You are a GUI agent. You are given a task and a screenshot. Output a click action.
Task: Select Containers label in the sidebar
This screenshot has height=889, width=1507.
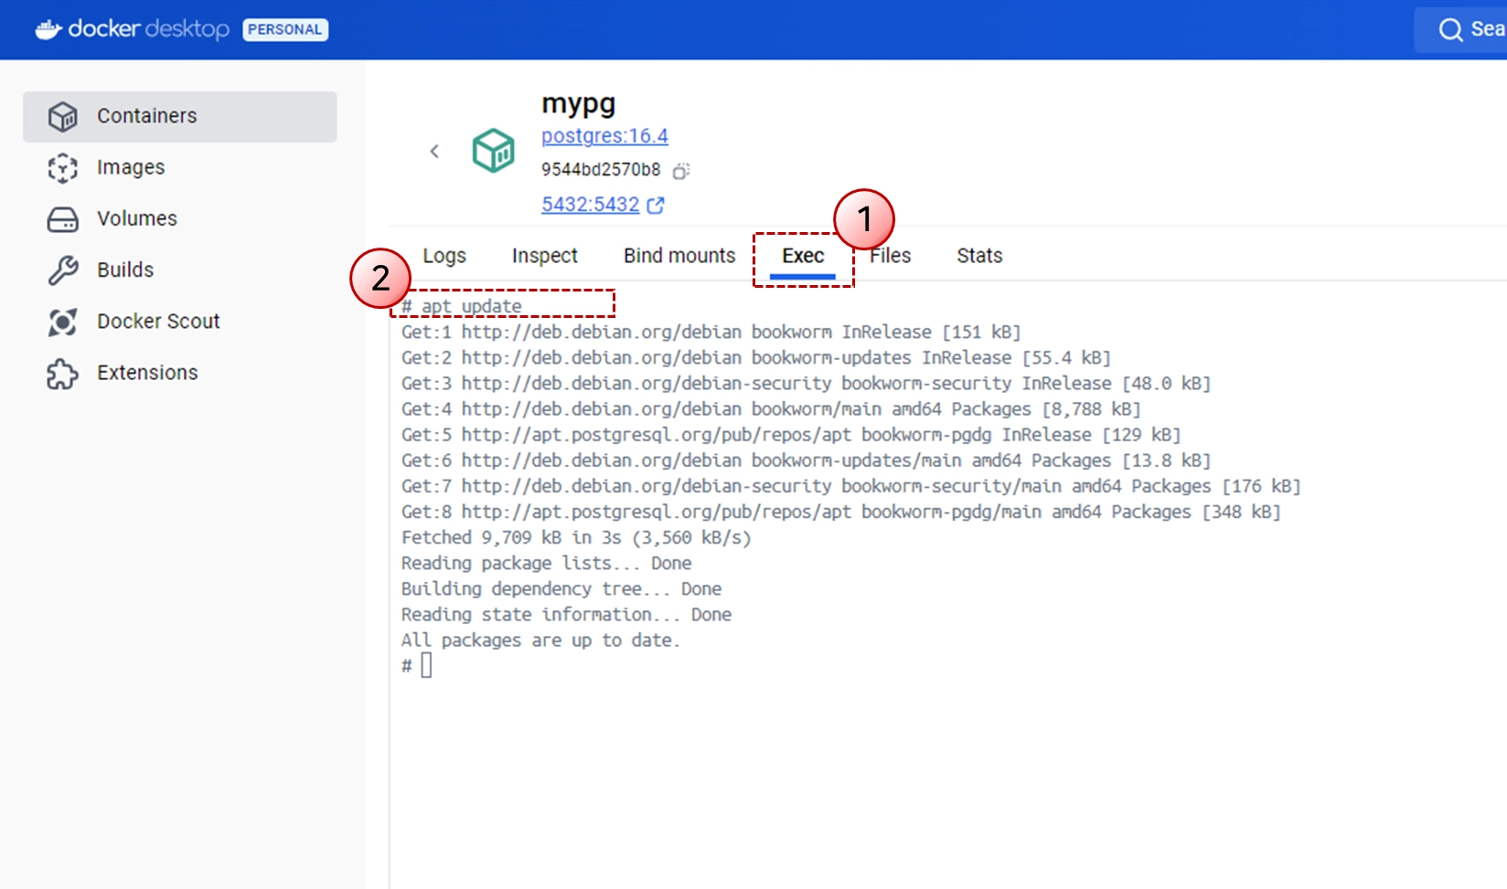pos(147,116)
